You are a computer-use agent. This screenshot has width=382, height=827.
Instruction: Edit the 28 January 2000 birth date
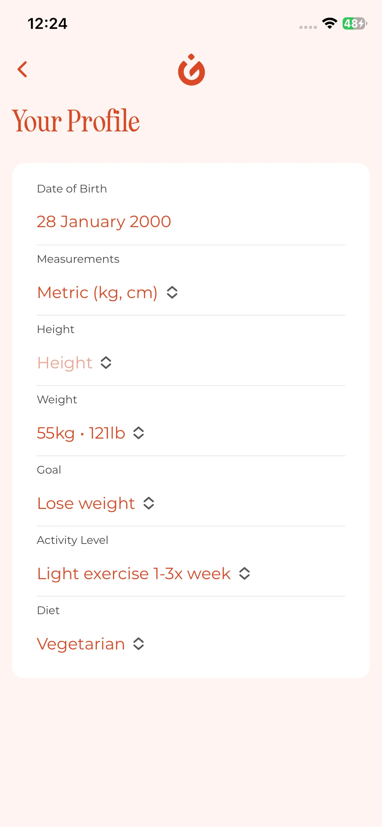point(104,222)
